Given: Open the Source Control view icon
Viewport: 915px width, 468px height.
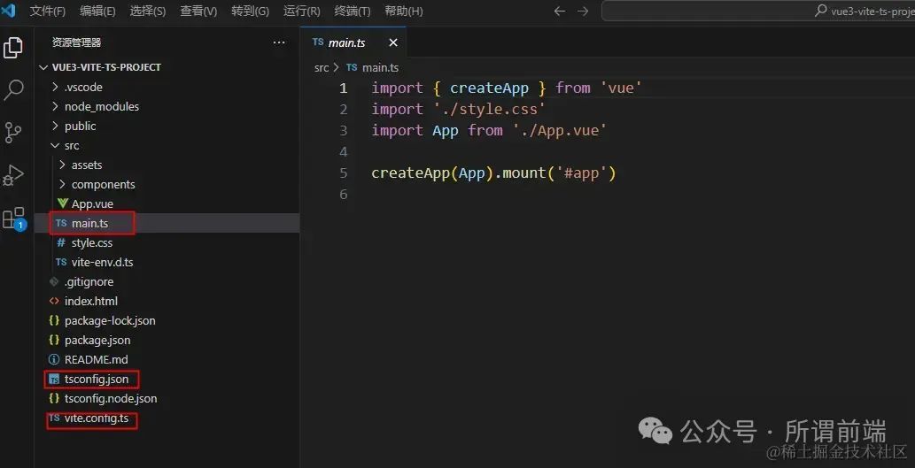Looking at the screenshot, I should pyautogui.click(x=14, y=133).
